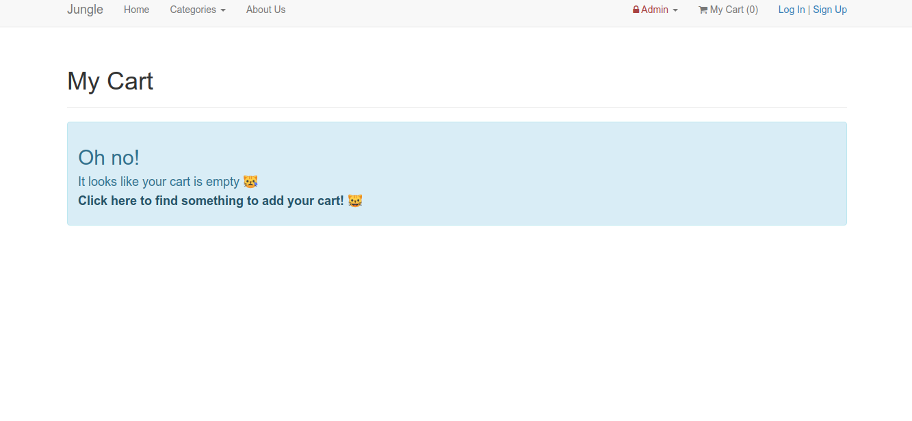The width and height of the screenshot is (912, 421).
Task: Click the Log In link
Action: [x=792, y=10]
